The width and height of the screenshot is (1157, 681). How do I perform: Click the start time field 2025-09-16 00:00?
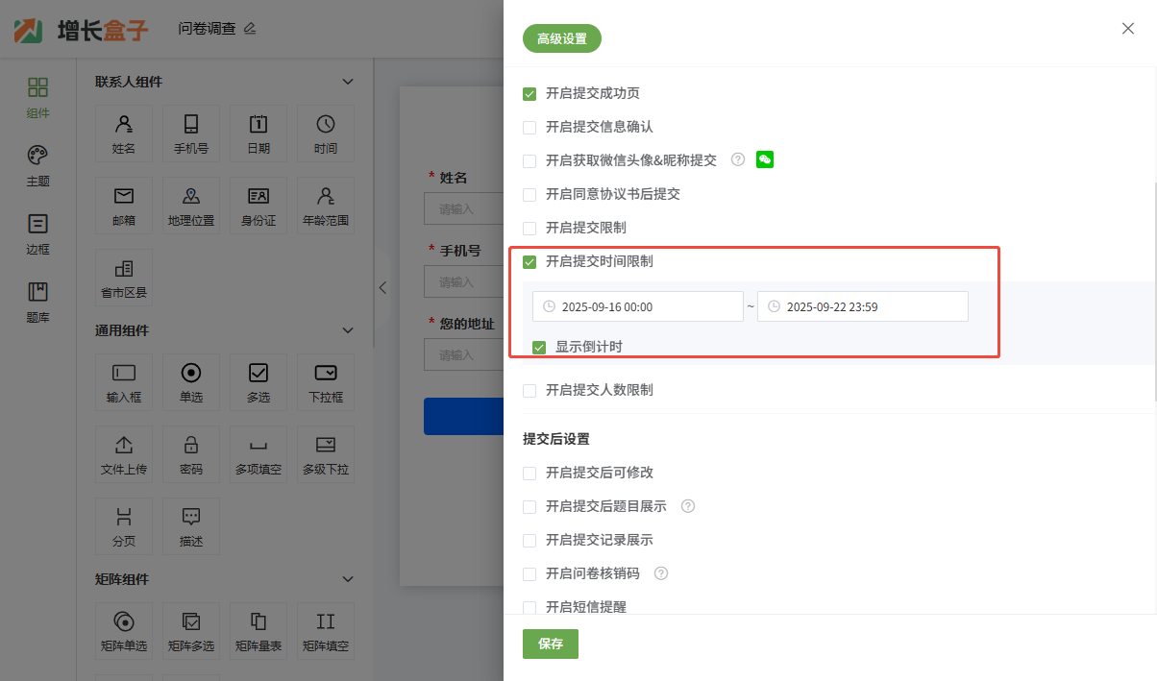(x=638, y=306)
